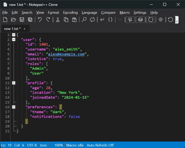The image size is (185, 148).
Task: Click the 100% zoom status entry
Action: pos(59,145)
